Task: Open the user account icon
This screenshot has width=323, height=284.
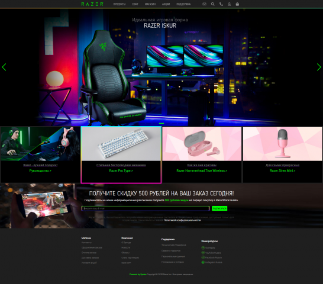Action: point(229,4)
